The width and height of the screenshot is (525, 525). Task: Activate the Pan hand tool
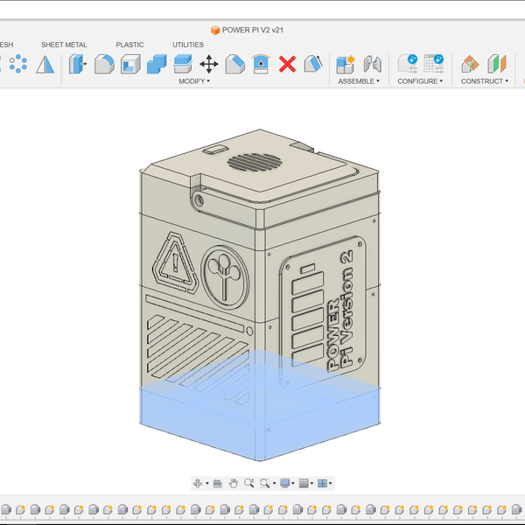(x=234, y=483)
